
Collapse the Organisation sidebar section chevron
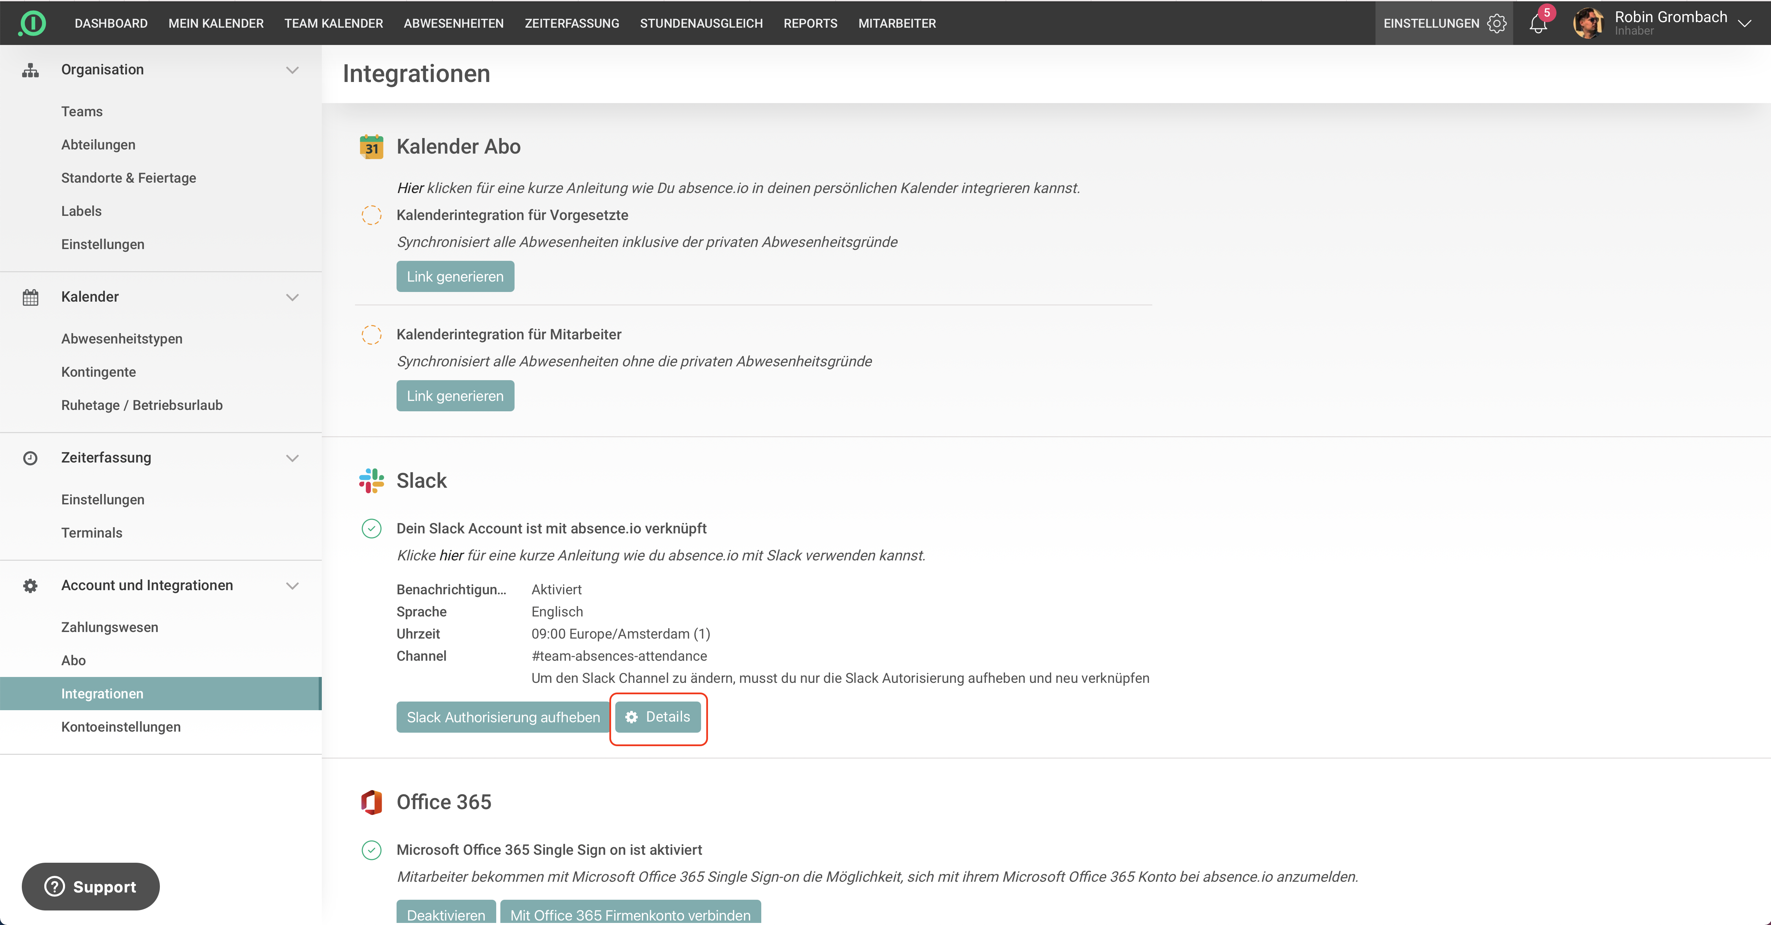[292, 70]
